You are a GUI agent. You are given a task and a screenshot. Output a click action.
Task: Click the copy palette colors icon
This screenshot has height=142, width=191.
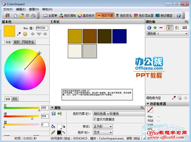point(180,98)
